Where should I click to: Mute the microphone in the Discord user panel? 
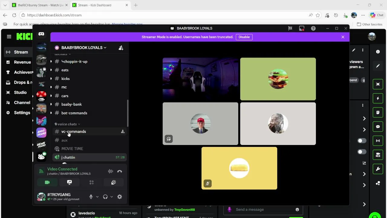click(x=91, y=197)
